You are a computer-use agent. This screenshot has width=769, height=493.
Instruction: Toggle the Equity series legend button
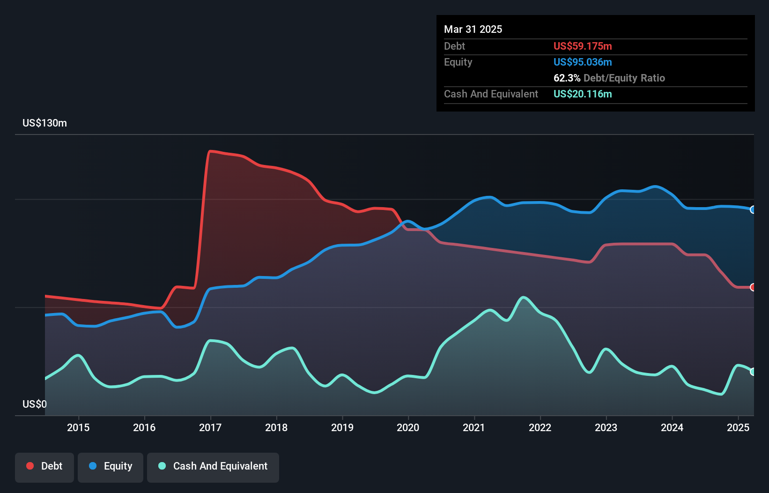(x=111, y=467)
